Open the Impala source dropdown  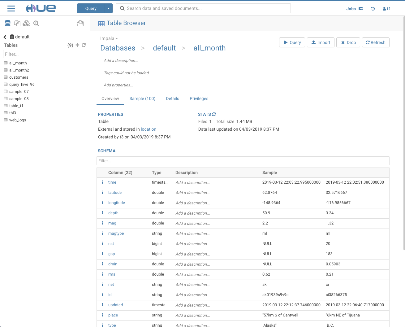[x=109, y=38]
